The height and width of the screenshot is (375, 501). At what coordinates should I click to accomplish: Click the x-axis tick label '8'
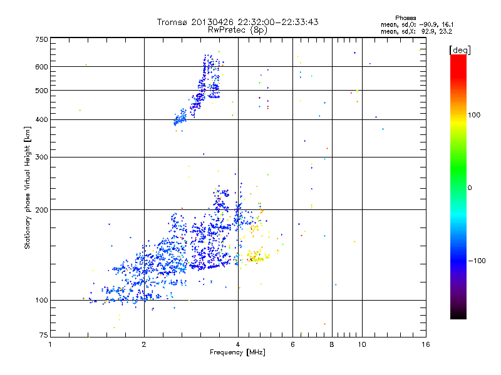tap(332, 344)
